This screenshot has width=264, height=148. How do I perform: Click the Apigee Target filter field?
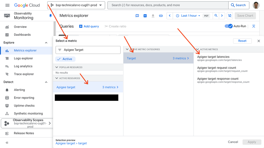[x=88, y=50]
